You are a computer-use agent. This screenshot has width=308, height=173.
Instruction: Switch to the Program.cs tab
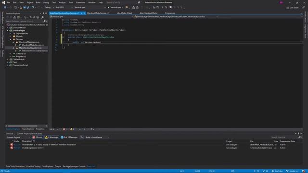click(x=170, y=13)
